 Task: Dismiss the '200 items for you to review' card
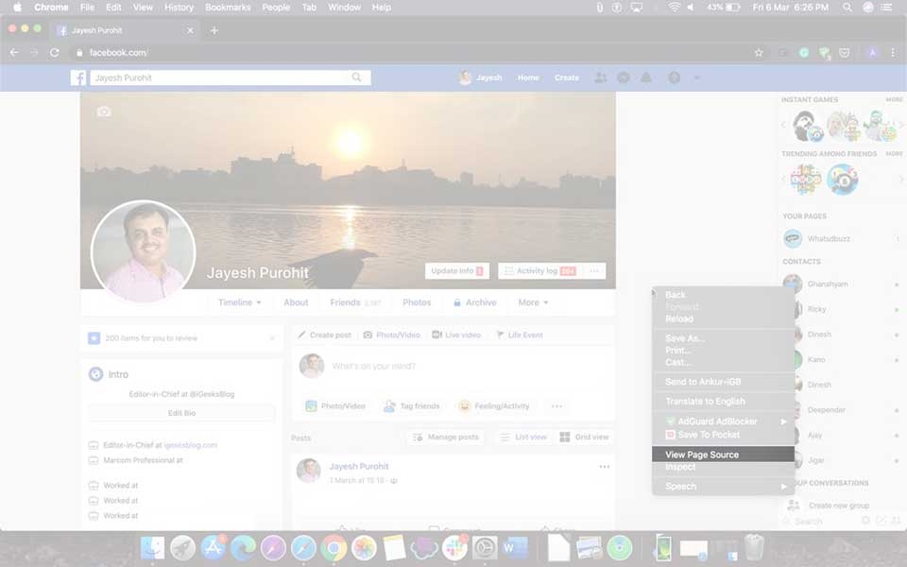click(x=272, y=338)
